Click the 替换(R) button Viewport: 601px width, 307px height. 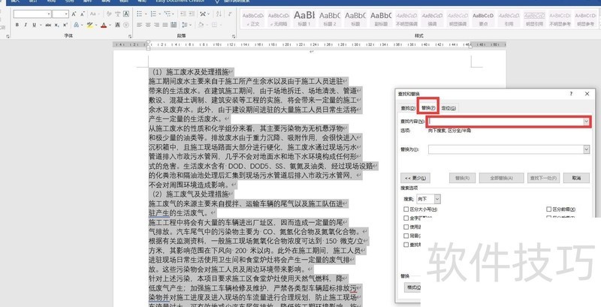tap(462, 178)
